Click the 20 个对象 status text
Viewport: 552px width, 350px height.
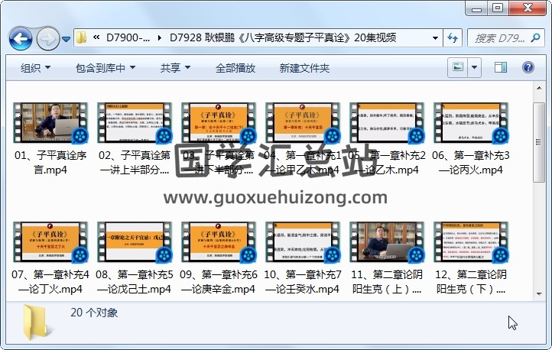tap(94, 313)
